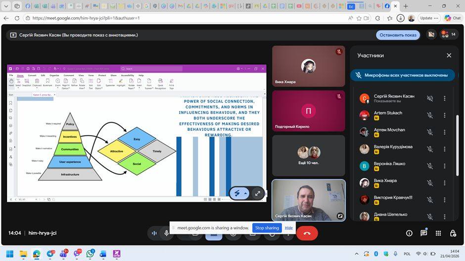Close the Участники participants panel
465x261 pixels.
pyautogui.click(x=449, y=55)
